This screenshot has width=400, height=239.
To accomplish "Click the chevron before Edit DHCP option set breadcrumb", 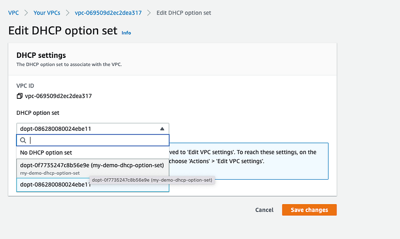I will click(148, 12).
